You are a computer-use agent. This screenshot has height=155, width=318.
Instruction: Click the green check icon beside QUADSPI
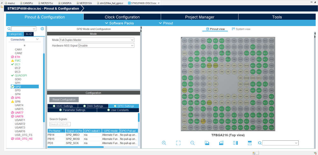click(x=13, y=75)
